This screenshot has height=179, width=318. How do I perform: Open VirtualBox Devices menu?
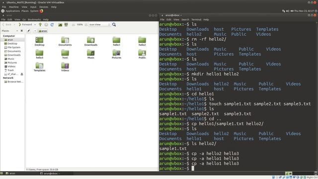click(x=44, y=7)
